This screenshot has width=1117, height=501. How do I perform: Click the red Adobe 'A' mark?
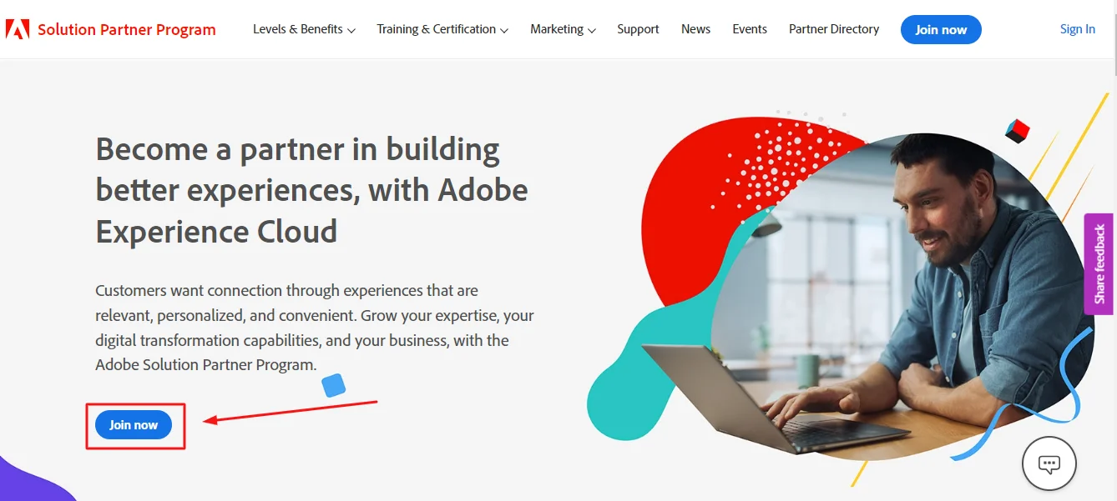(x=18, y=28)
